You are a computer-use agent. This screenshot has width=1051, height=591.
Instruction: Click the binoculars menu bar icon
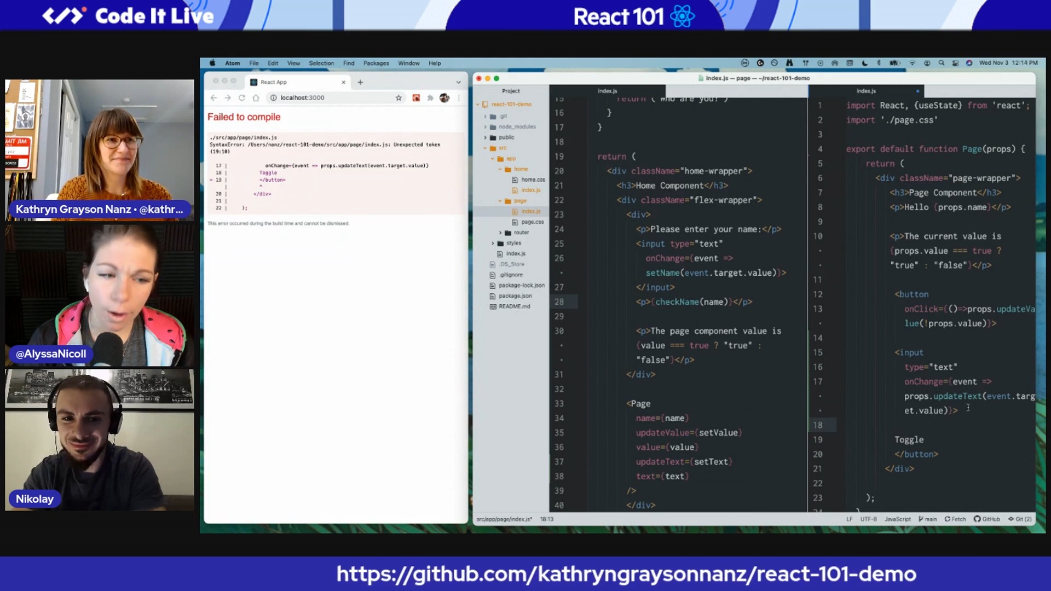789,63
